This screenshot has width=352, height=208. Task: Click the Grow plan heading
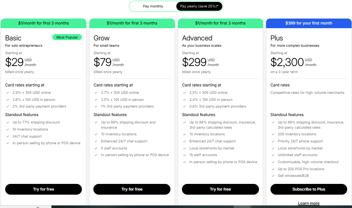(x=102, y=38)
